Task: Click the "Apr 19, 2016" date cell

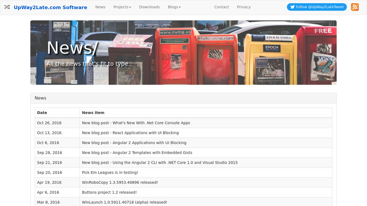Action: (x=57, y=182)
